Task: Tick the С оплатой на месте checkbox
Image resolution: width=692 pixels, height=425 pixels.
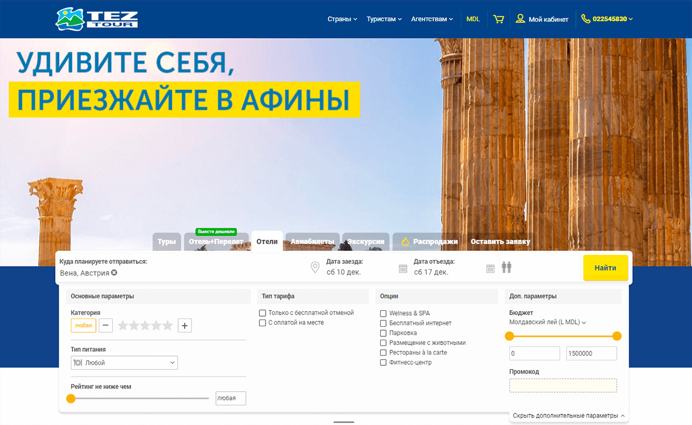Action: [x=262, y=323]
